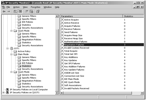Open the View menu
The image size is (146, 100).
[25, 7]
